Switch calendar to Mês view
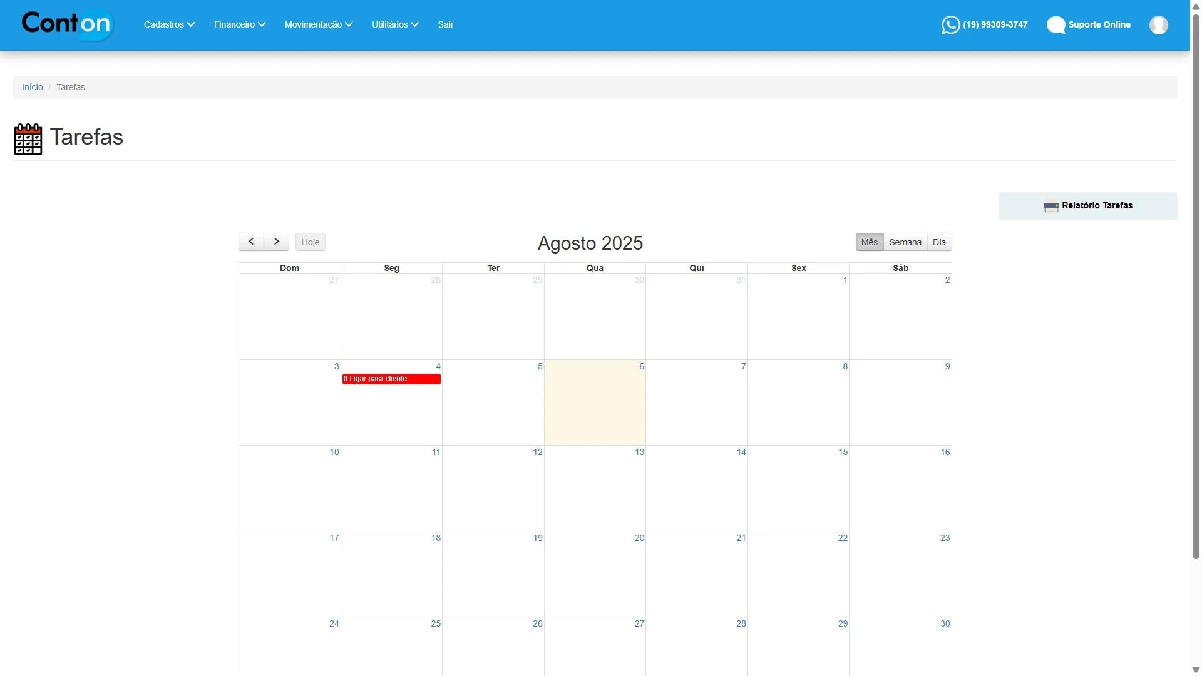 pos(869,242)
